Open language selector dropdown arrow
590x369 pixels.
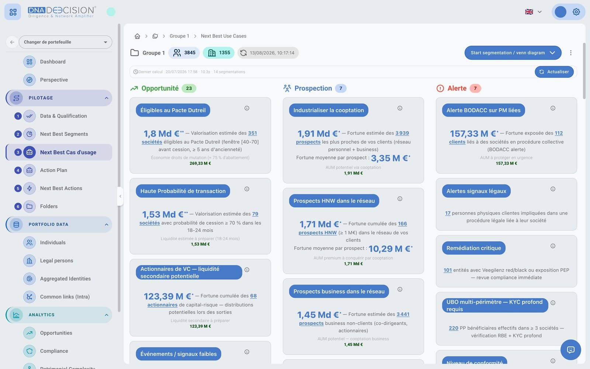pos(539,12)
